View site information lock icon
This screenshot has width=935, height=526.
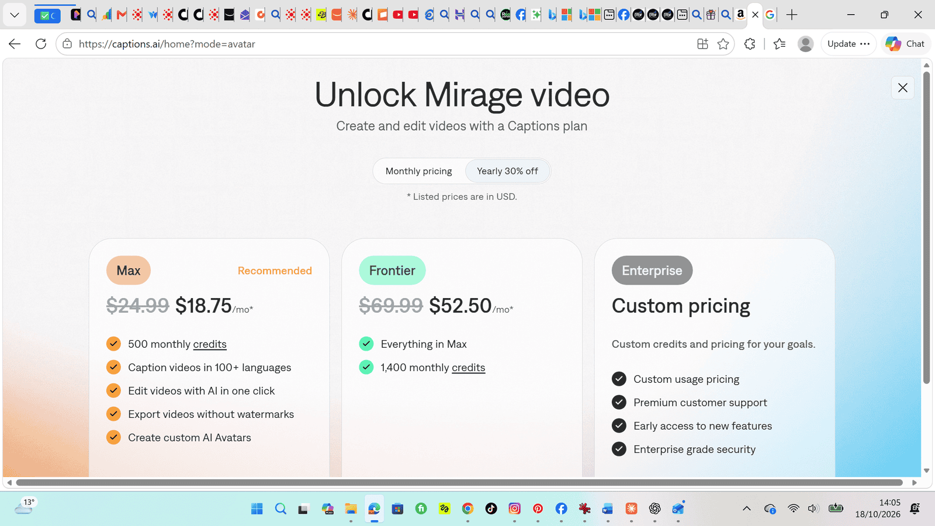[67, 44]
